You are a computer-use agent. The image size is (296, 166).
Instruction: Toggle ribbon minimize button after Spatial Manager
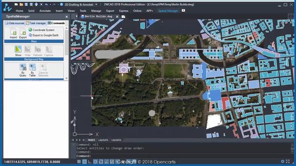pos(183,11)
